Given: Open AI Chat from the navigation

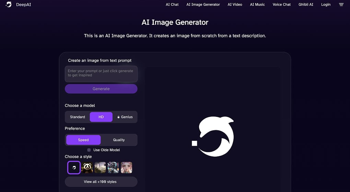Looking at the screenshot, I should click(x=172, y=4).
